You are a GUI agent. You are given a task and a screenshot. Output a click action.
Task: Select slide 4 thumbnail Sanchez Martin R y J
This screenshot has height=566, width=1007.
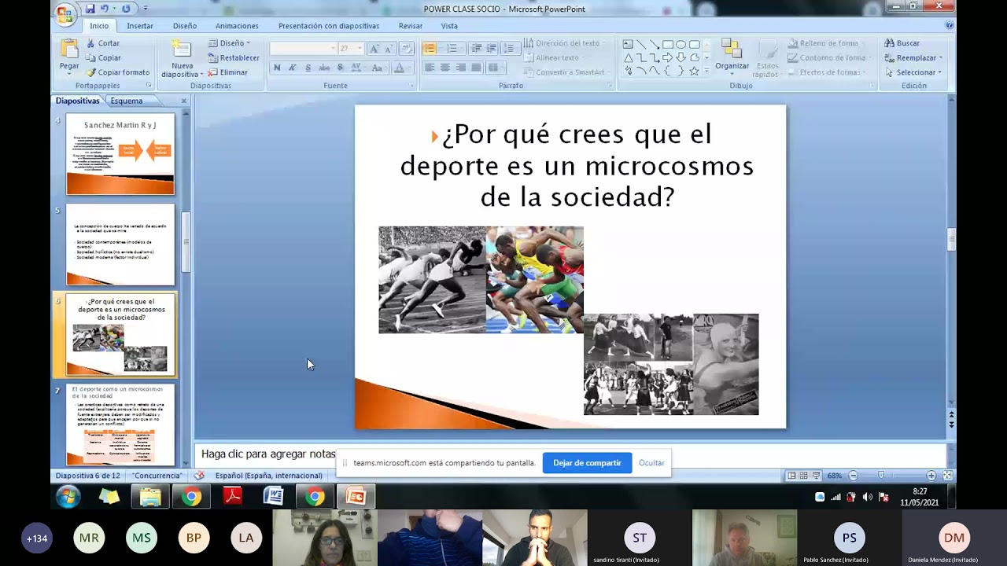coord(120,154)
